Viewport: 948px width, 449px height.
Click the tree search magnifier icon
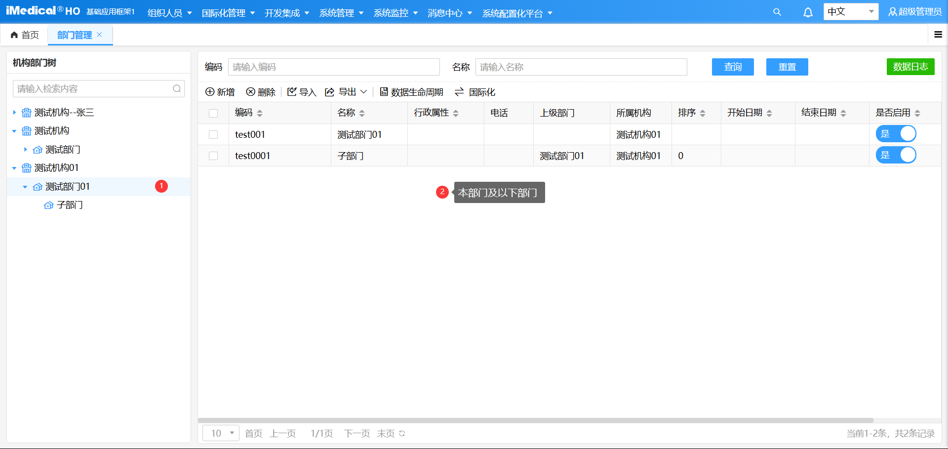177,88
